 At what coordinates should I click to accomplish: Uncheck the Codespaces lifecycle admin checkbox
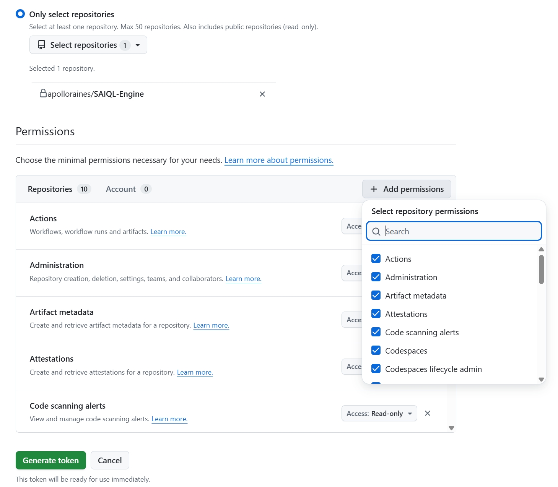[x=376, y=368]
